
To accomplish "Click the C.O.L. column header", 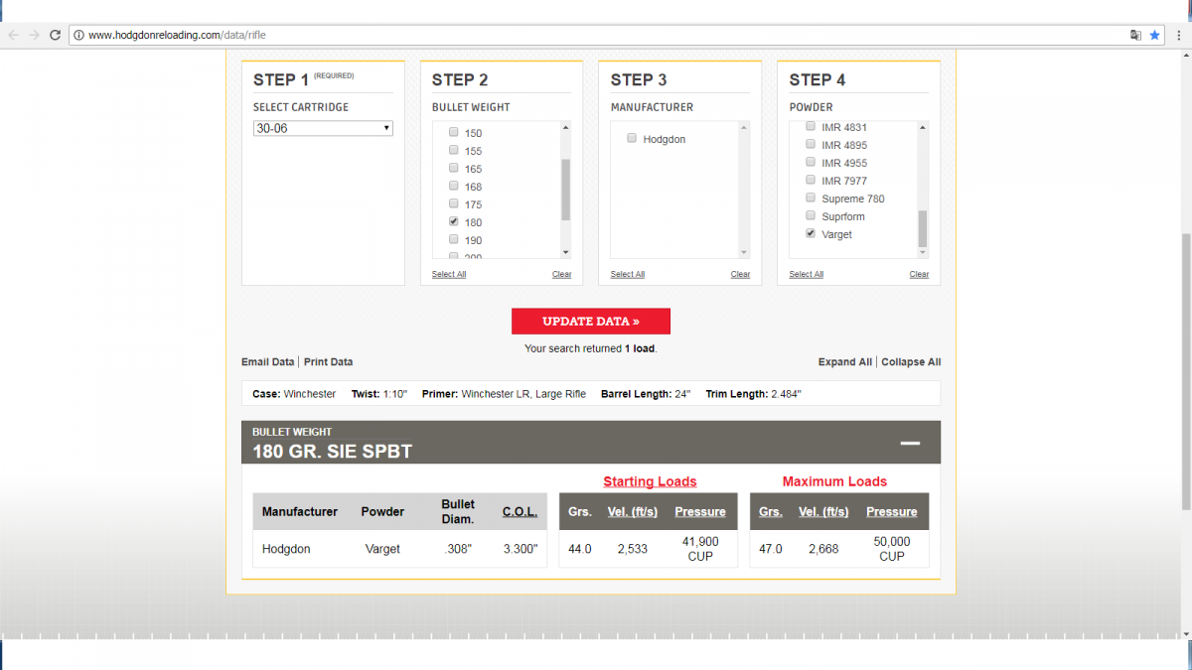I will (x=520, y=512).
